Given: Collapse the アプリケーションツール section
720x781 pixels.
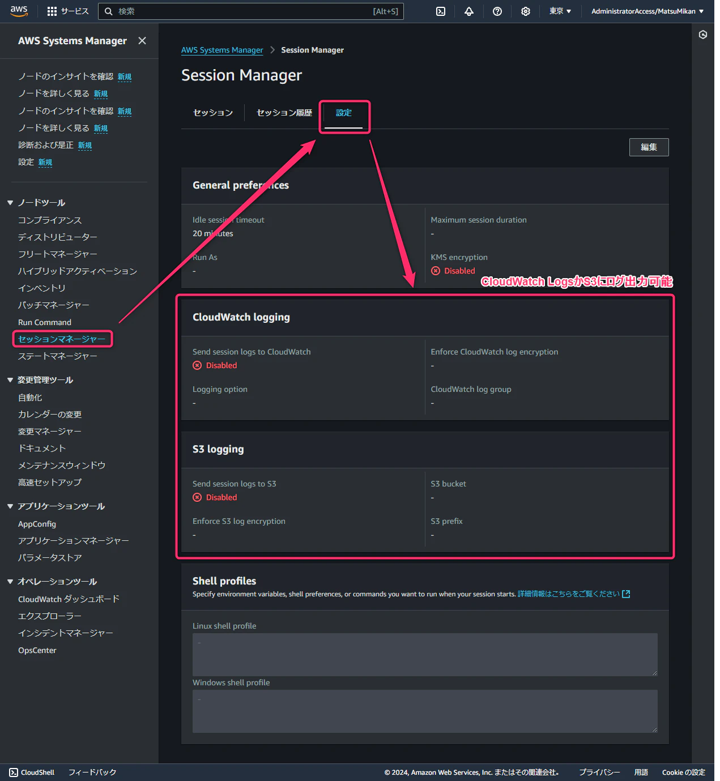Looking at the screenshot, I should (x=10, y=506).
